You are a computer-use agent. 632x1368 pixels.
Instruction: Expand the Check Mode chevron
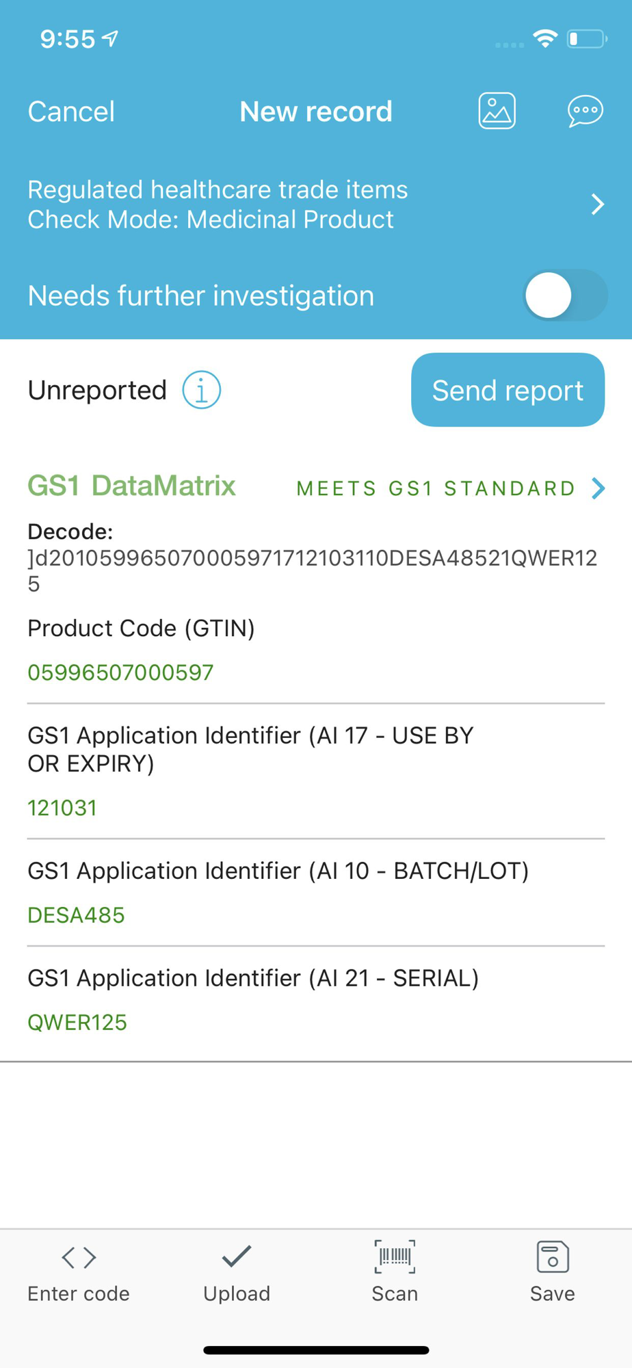pyautogui.click(x=598, y=205)
